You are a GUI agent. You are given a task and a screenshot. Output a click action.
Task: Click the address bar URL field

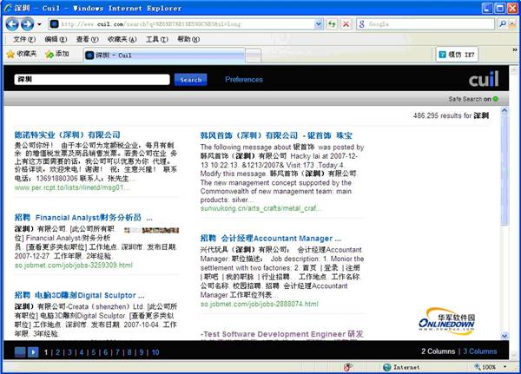[181, 24]
